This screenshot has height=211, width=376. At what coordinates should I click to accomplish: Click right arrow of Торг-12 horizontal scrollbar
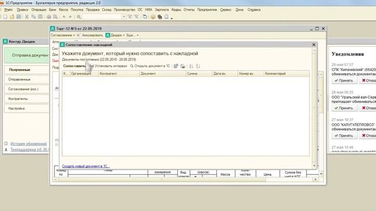click(x=315, y=179)
